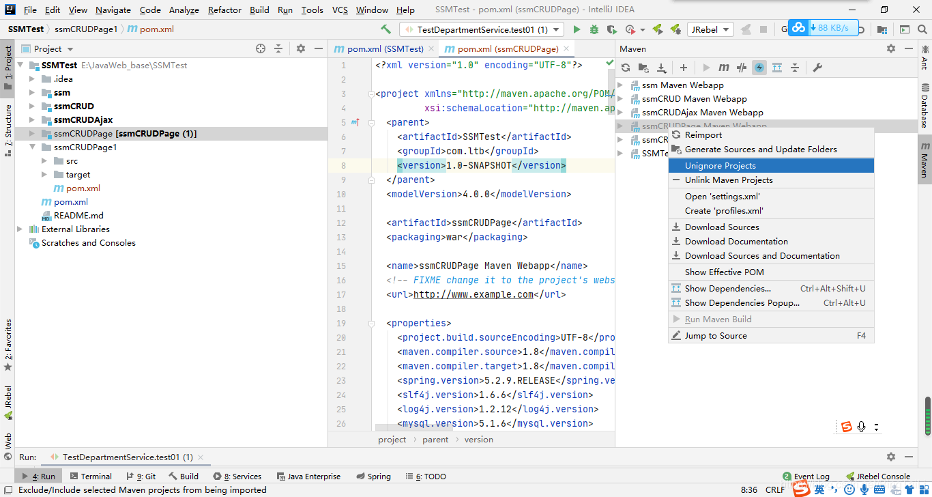Viewport: 932px width, 497px height.
Task: Choose Download Sources and Documentation
Action: click(771, 256)
